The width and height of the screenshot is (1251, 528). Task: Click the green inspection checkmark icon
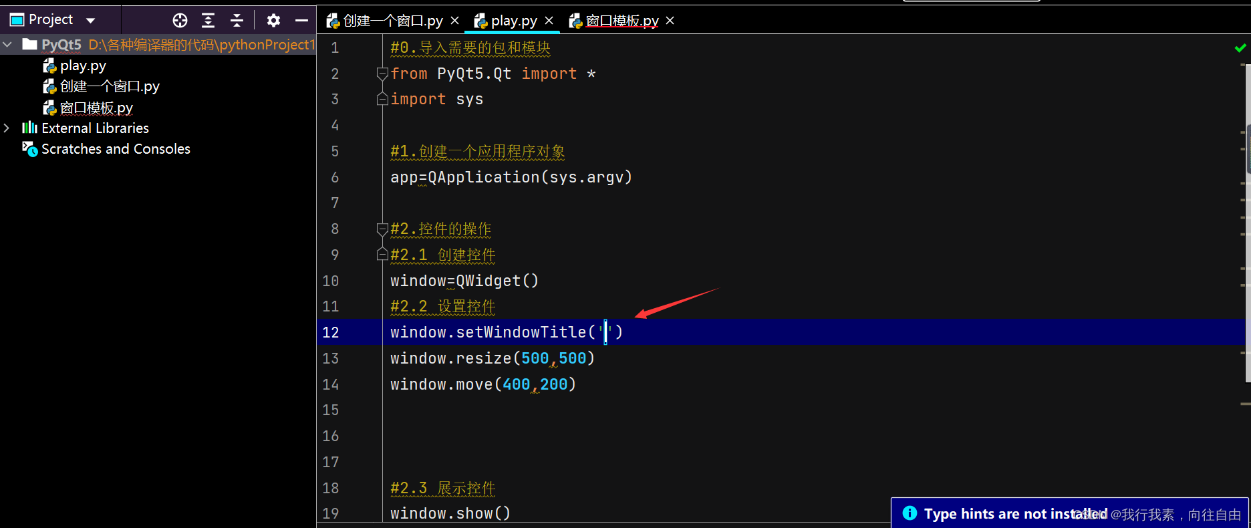[1240, 48]
